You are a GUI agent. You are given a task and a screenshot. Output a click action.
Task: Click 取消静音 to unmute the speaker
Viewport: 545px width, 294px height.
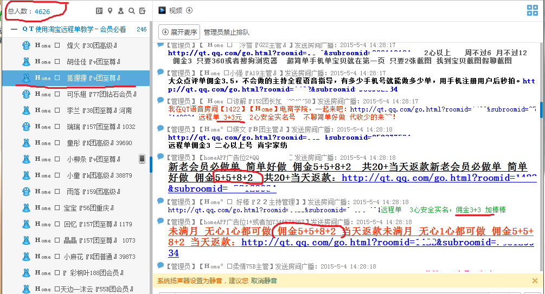tap(264, 280)
